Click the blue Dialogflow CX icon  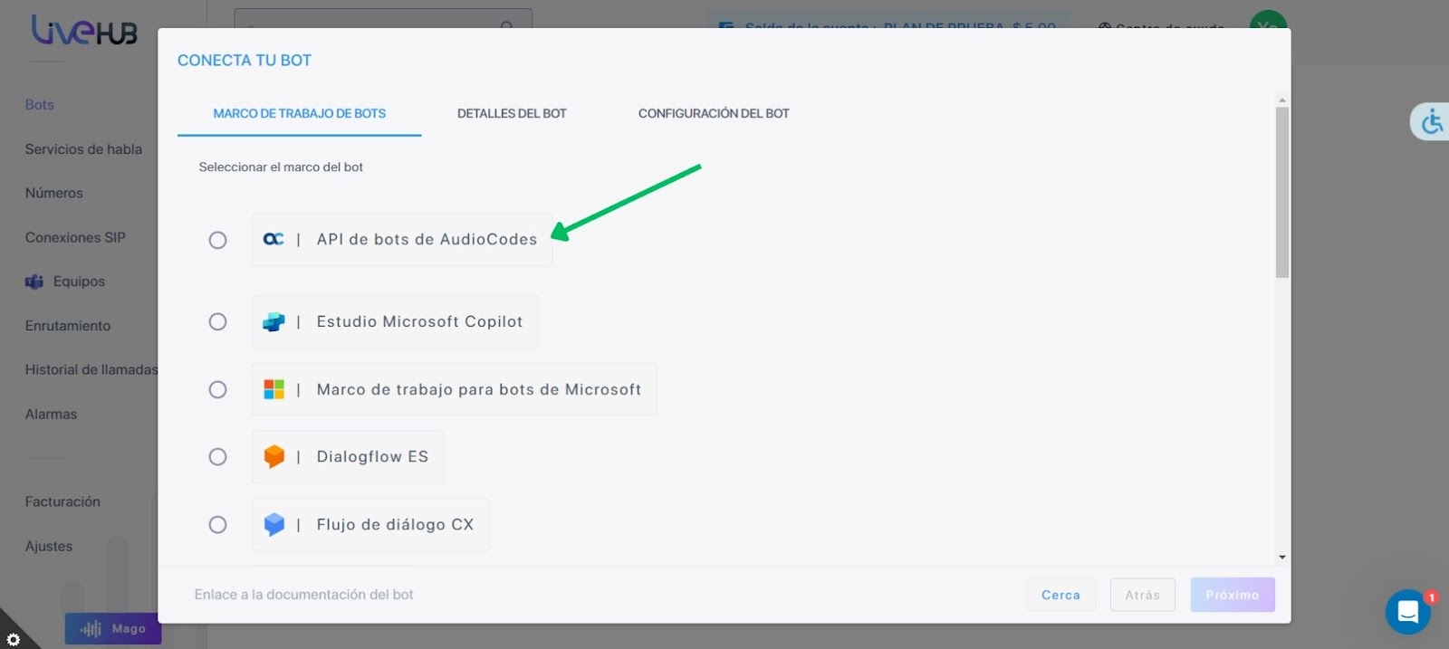pos(273,524)
